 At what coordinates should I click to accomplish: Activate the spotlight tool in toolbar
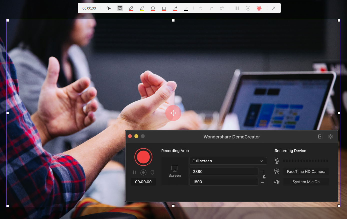pos(120,8)
